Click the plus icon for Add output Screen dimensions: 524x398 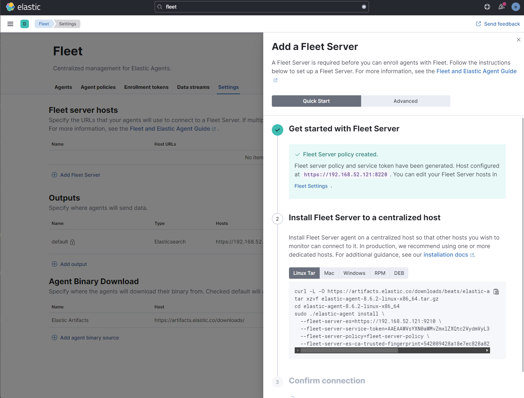[54, 264]
